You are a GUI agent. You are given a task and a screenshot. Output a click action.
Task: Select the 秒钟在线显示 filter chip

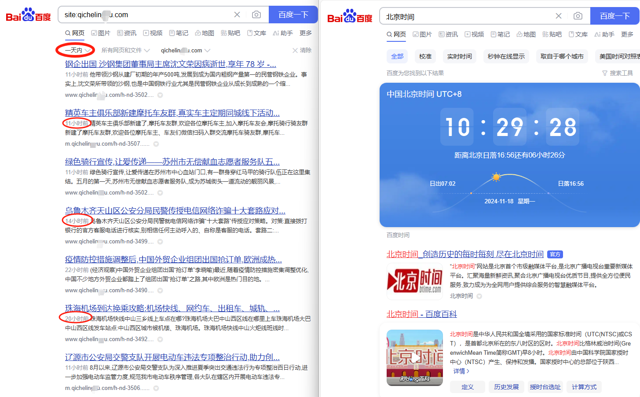pos(506,56)
